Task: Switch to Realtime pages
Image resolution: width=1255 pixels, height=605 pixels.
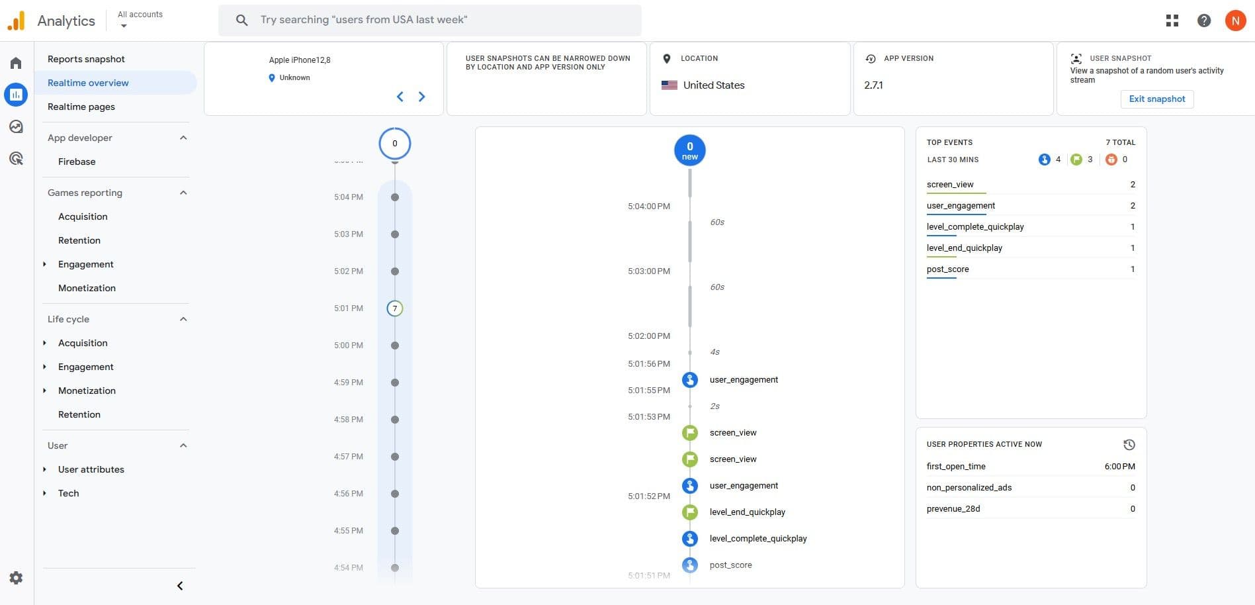Action: tap(81, 107)
